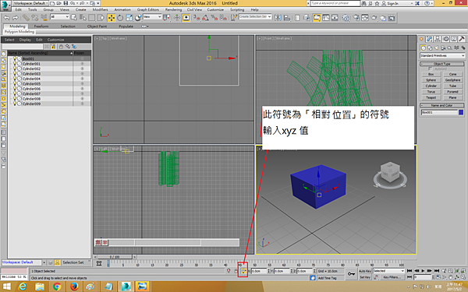Image resolution: width=468 pixels, height=292 pixels.
Task: Toggle the Window/Crossing selection icon
Action: tap(101, 18)
